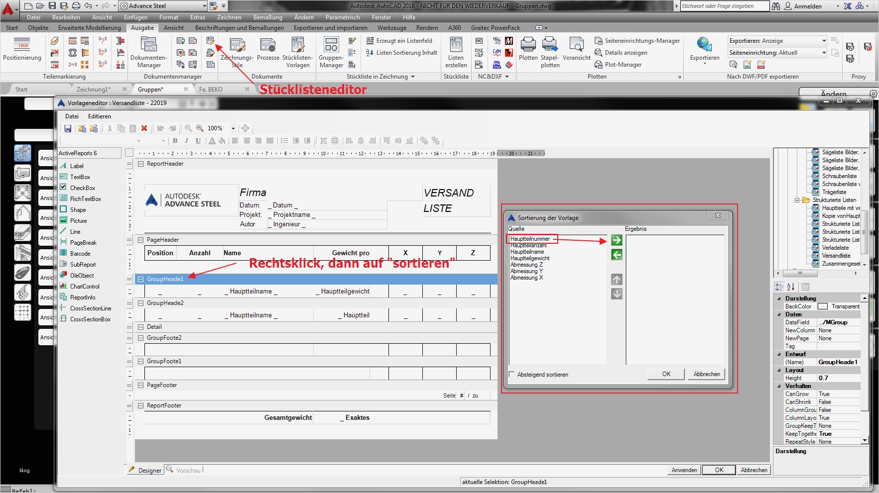Sort properties alphabetically with A-Z icon
879x493 pixels.
[x=791, y=287]
